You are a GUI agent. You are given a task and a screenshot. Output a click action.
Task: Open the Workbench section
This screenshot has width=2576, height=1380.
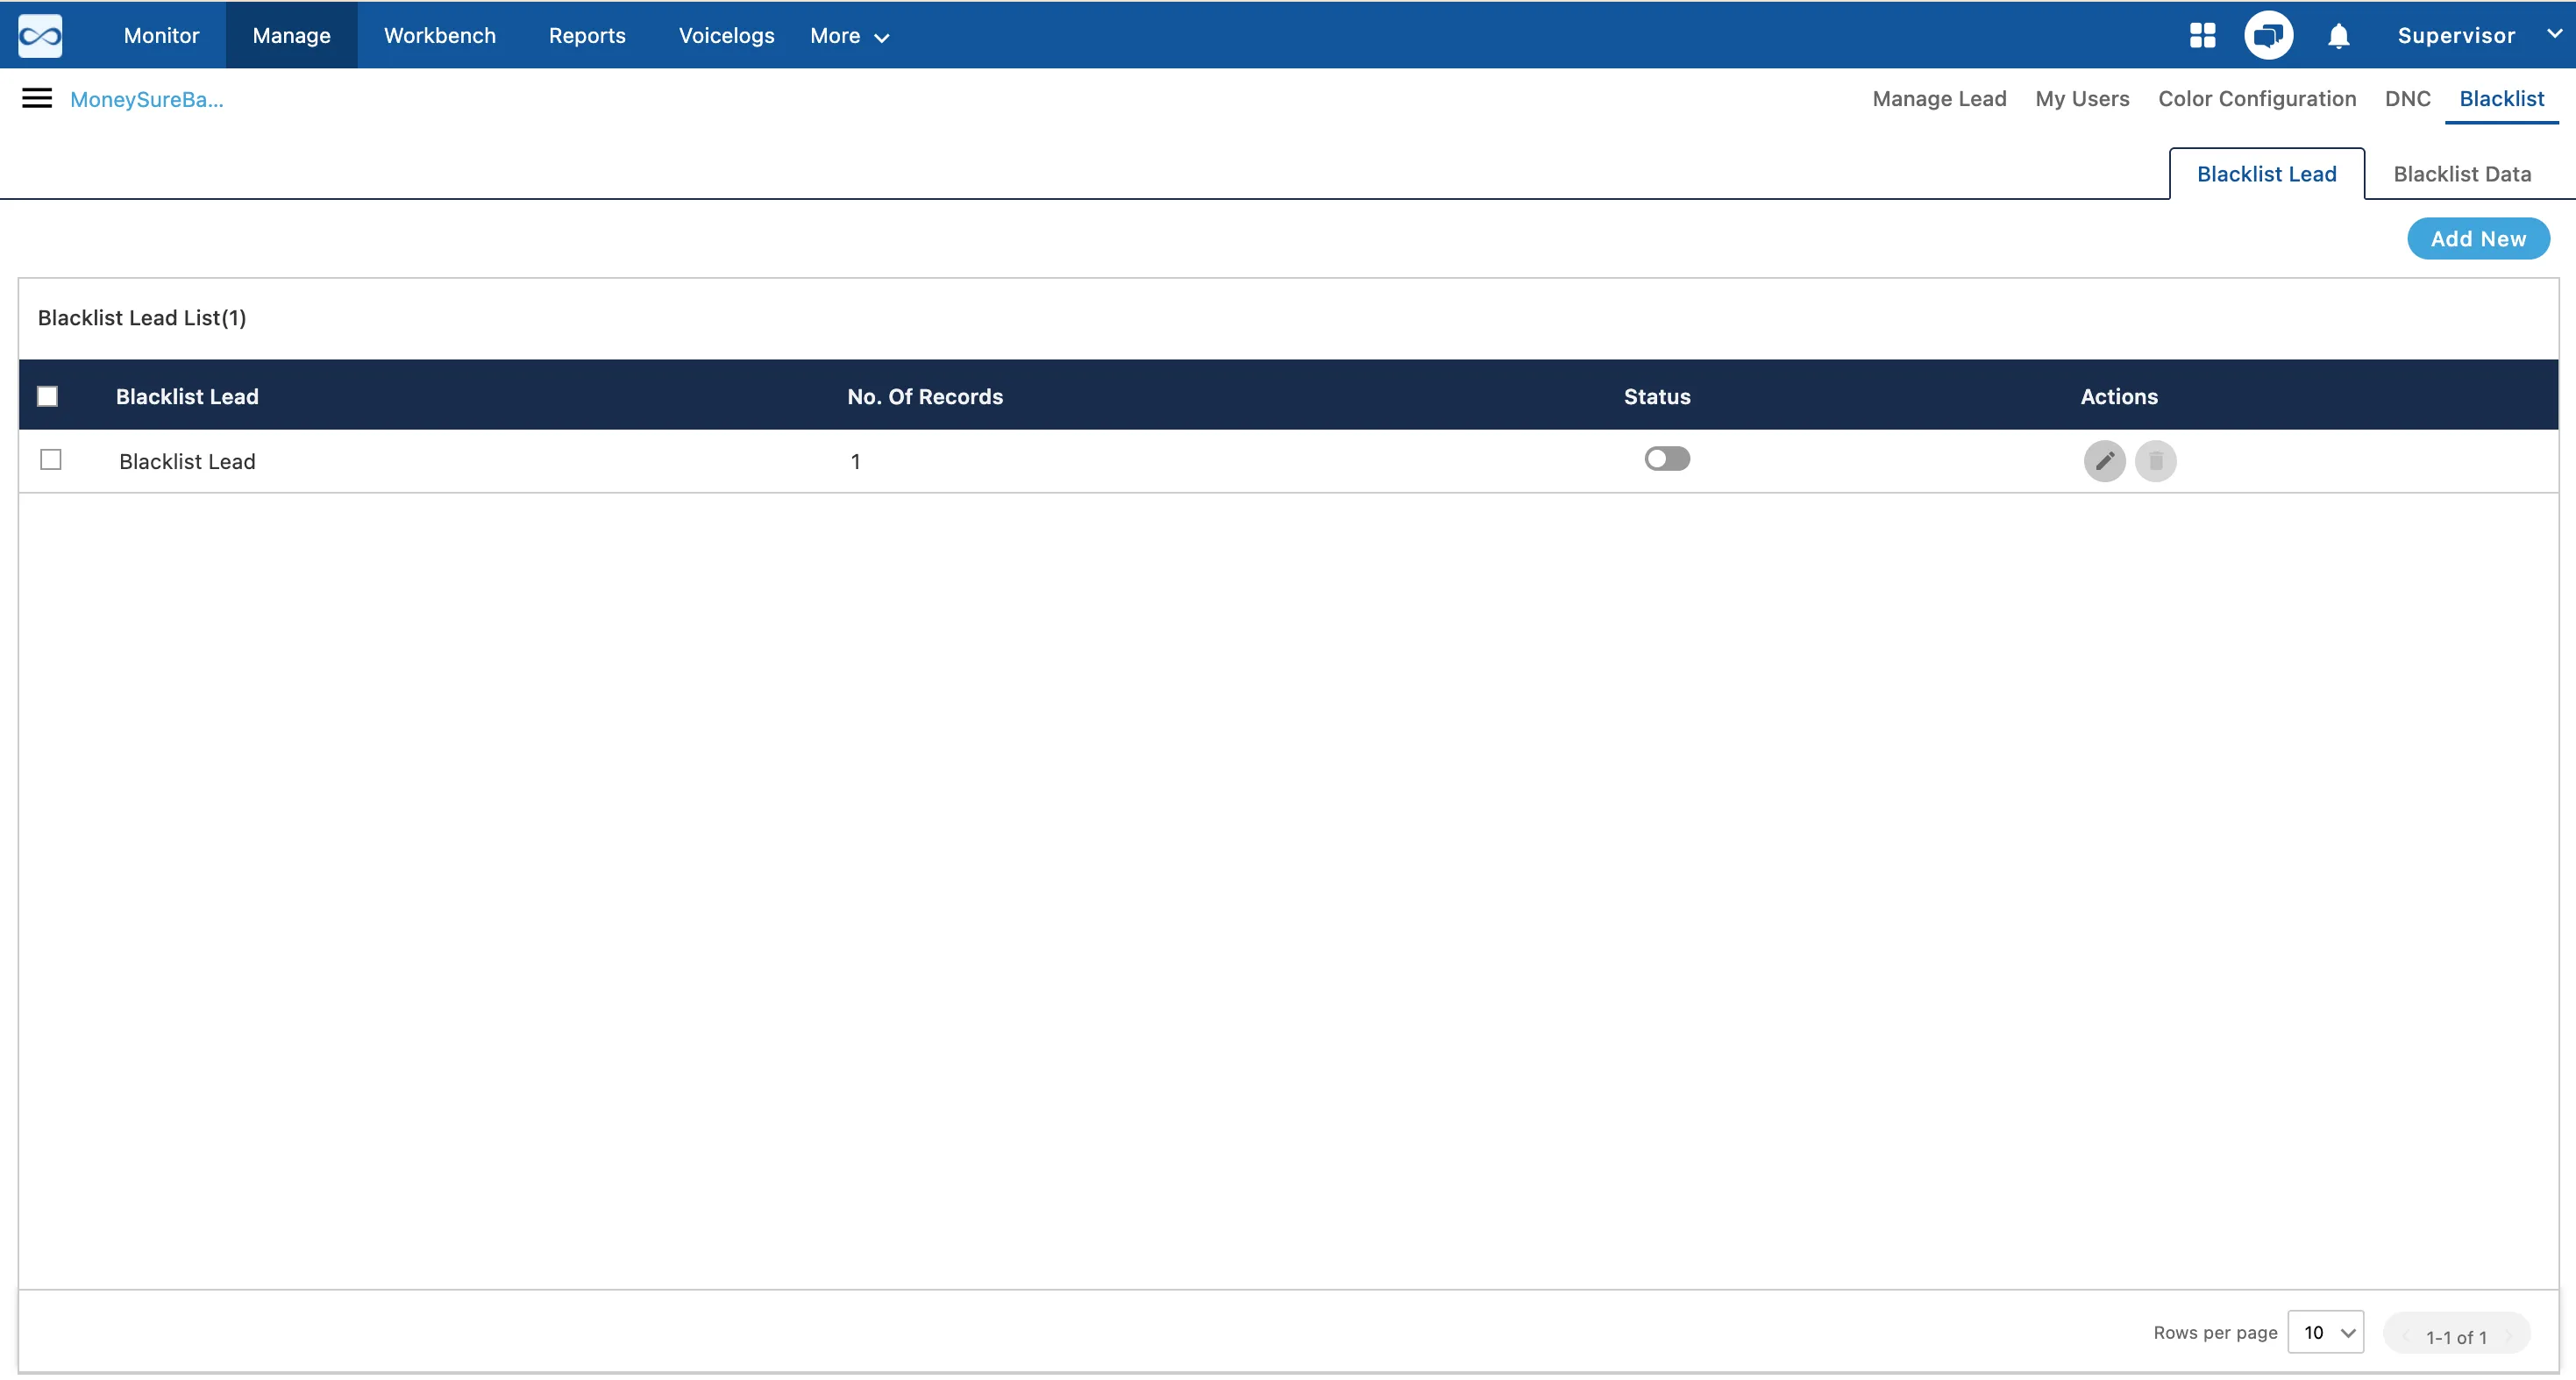click(x=440, y=36)
